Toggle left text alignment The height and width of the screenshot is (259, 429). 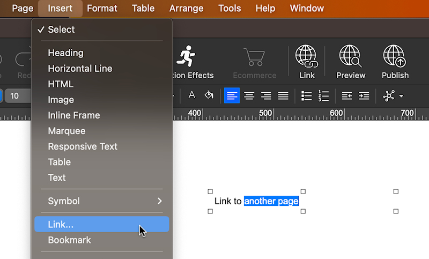click(232, 95)
